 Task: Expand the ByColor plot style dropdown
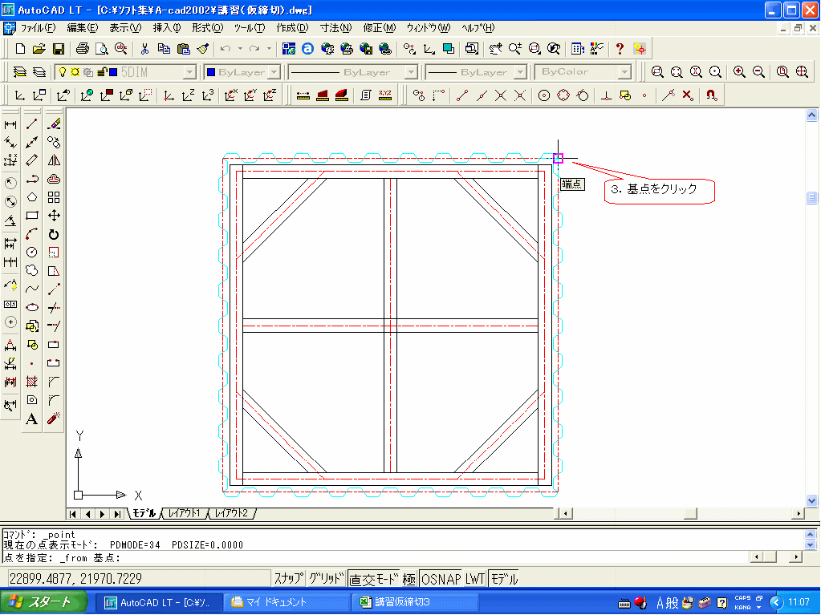point(624,72)
